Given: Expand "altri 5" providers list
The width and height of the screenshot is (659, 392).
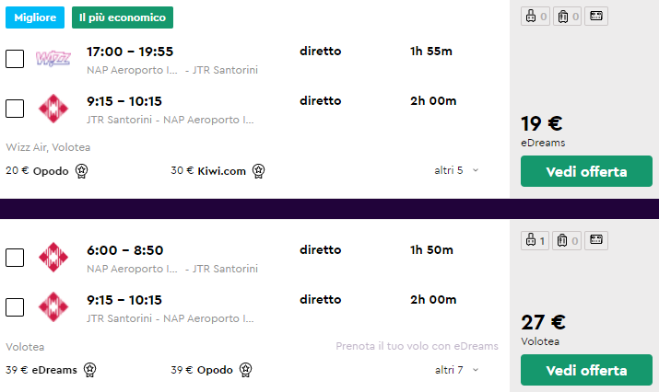Looking at the screenshot, I should point(457,170).
